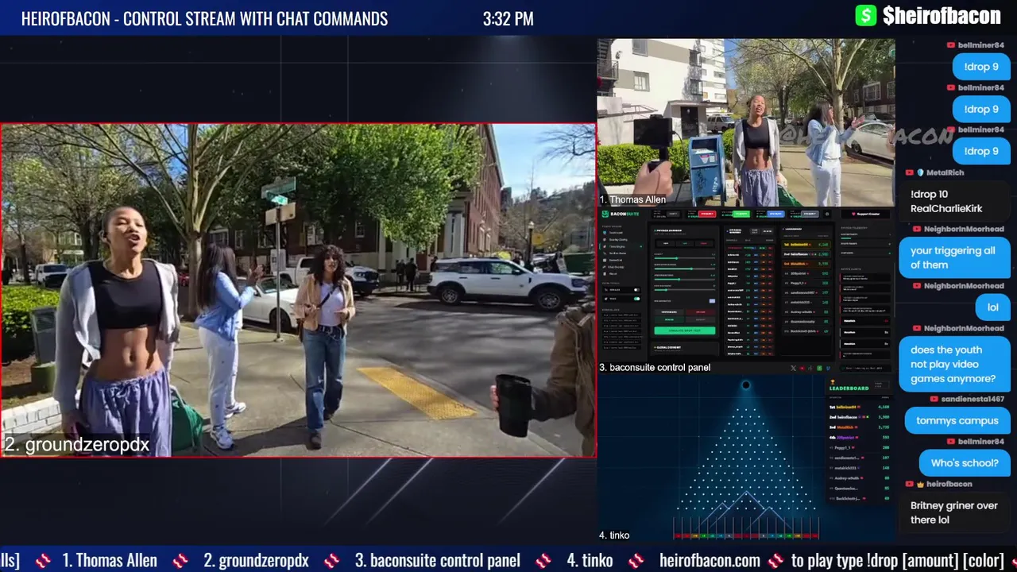
Task: Click the X social icon below control panel
Action: tap(793, 368)
